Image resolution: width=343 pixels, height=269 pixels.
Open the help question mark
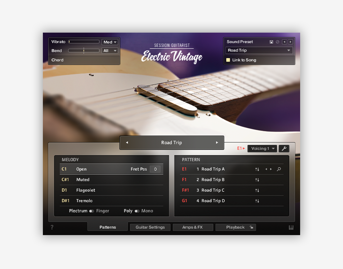tap(52, 227)
